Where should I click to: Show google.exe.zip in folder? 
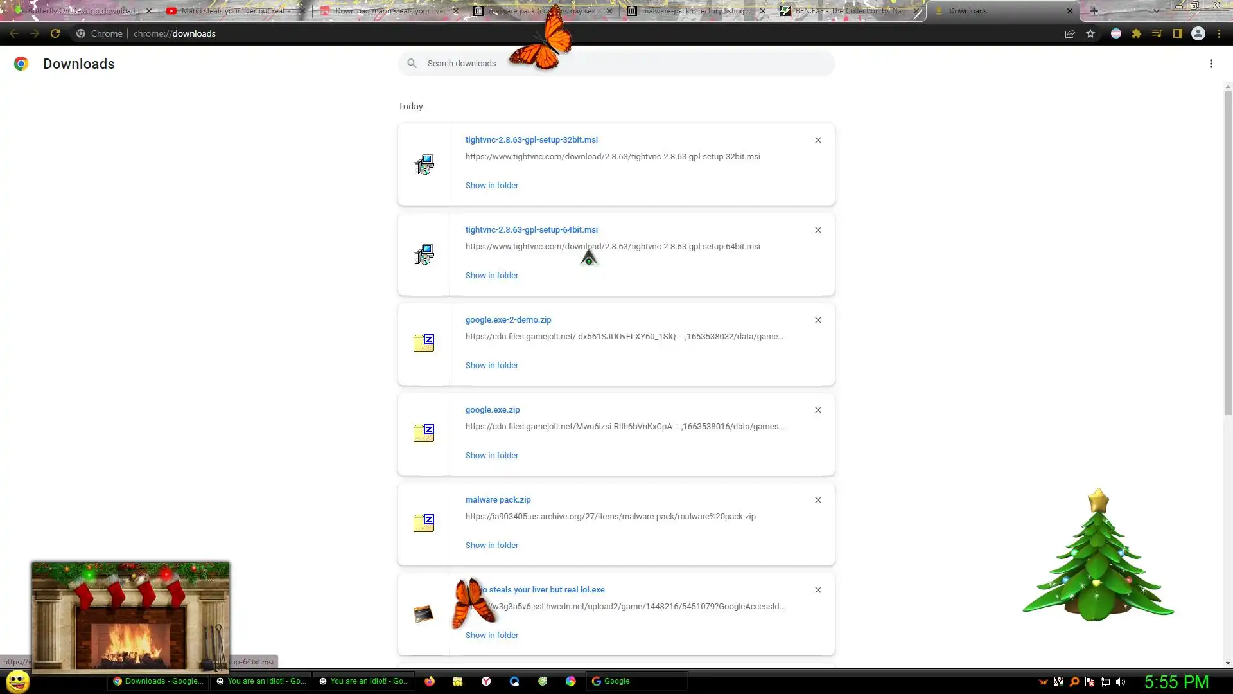[x=491, y=455]
